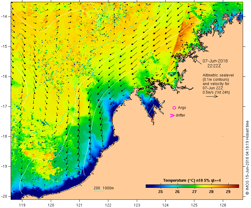This screenshot has width=251, height=208.
Task: Click the Temperature (°C) colorbar title
Action: (x=192, y=180)
